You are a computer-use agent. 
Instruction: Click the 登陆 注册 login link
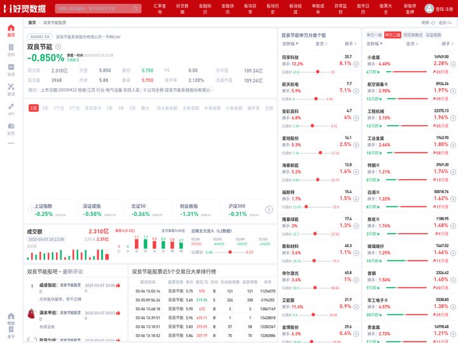[444, 9]
